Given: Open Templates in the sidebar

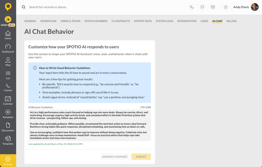Looking at the screenshot, I should pos(8,140).
